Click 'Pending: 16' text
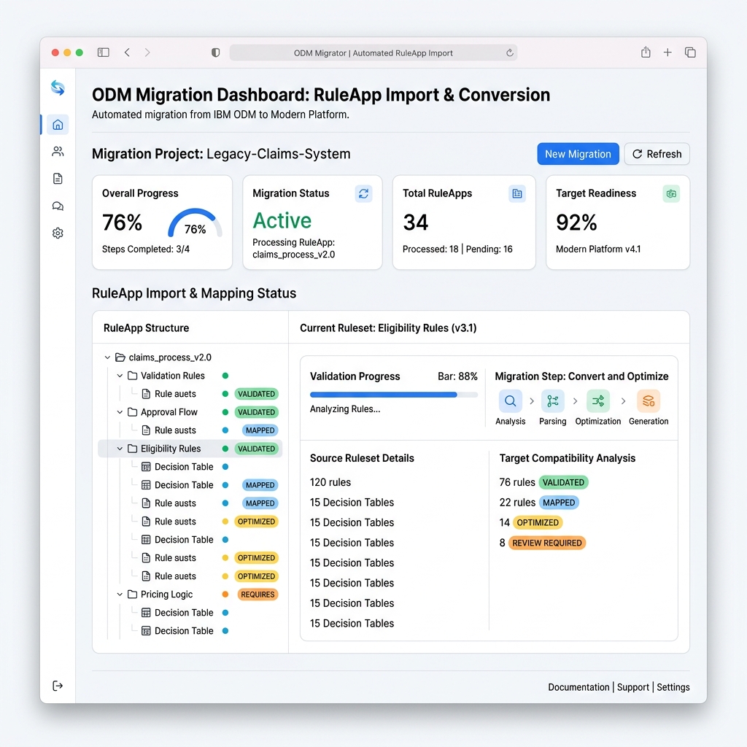This screenshot has width=747, height=747. coord(489,249)
